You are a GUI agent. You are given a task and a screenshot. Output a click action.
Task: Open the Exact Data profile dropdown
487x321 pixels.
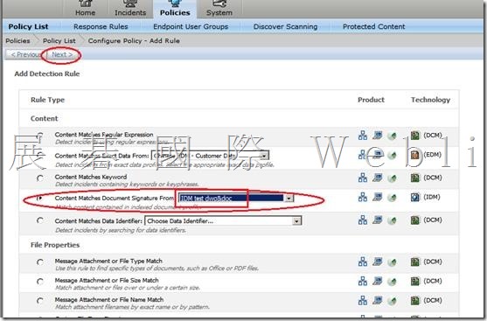point(210,156)
